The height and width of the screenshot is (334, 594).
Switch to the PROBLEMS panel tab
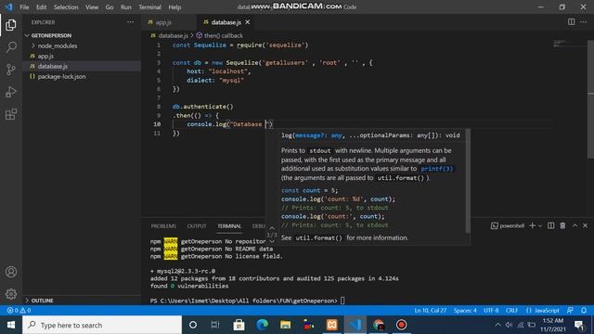pyautogui.click(x=163, y=226)
